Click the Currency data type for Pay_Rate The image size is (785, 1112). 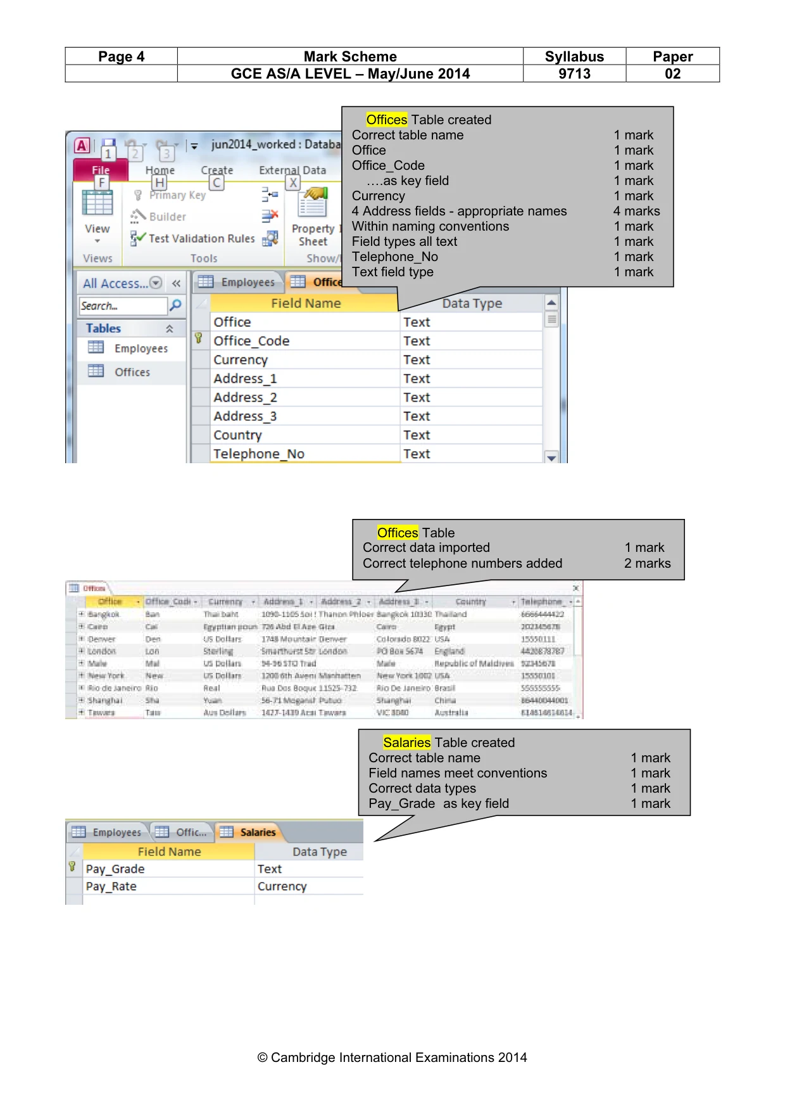click(309, 886)
